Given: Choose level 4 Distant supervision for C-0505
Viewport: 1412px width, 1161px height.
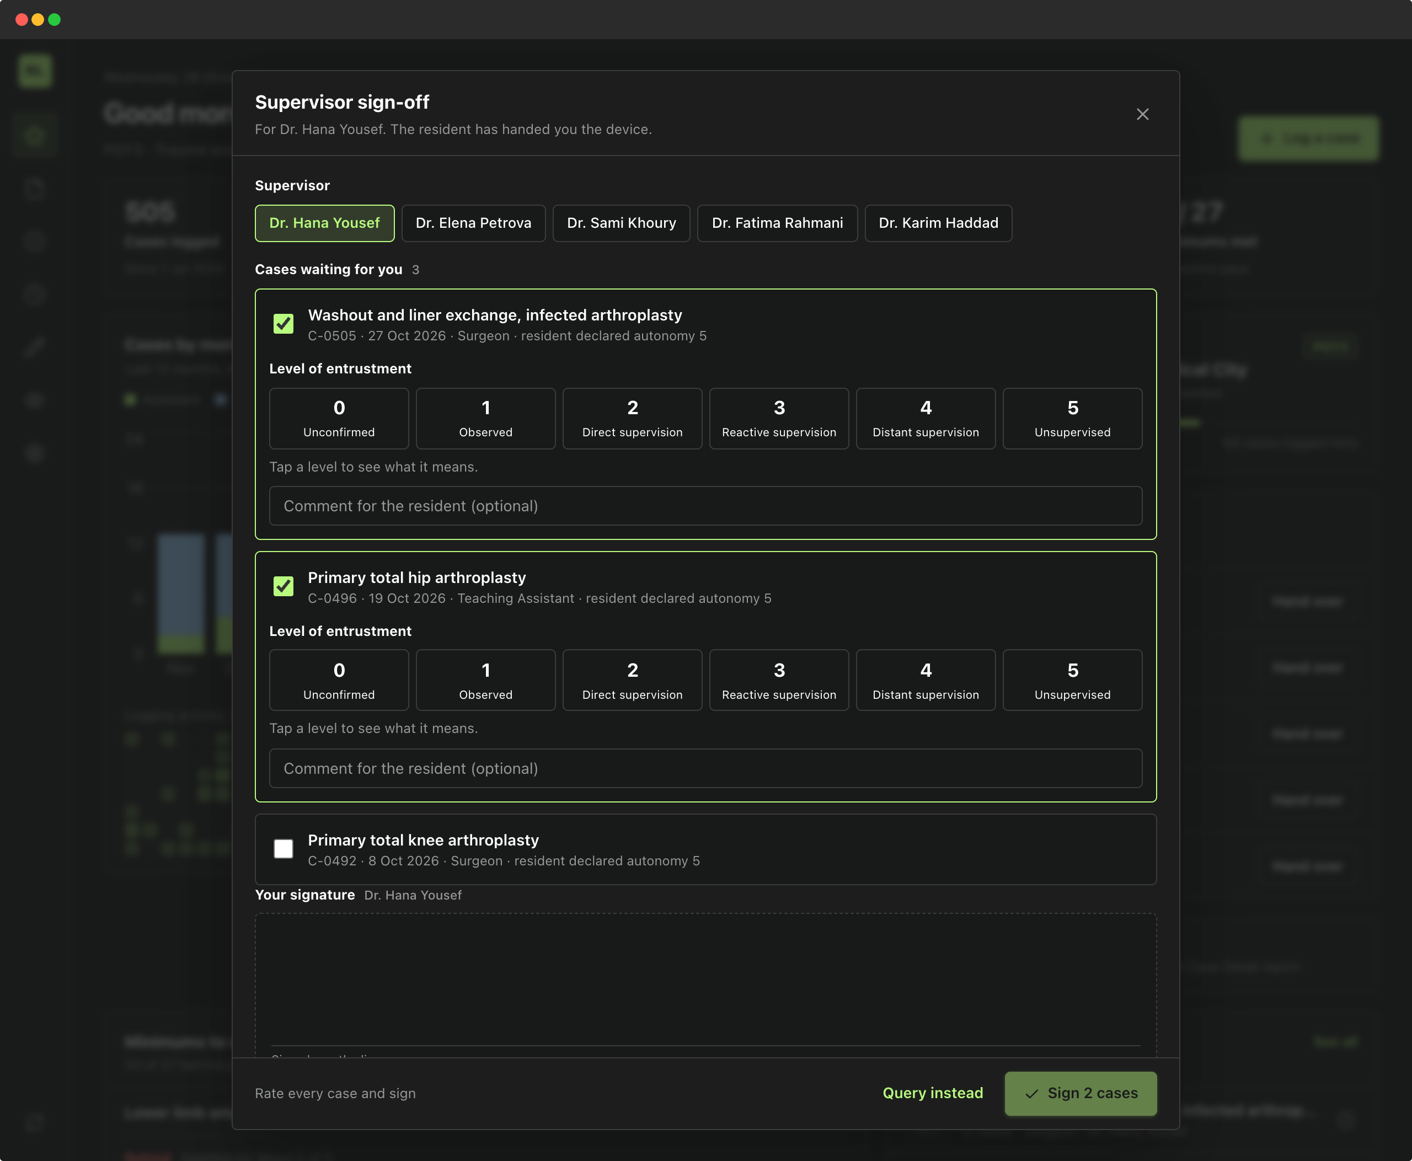Looking at the screenshot, I should point(926,419).
